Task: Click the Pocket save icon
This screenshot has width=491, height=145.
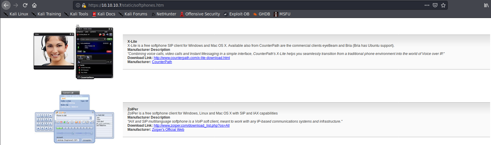Action: point(435,5)
